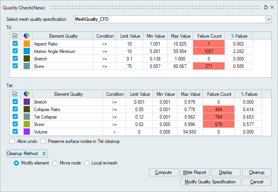Click the Tet table color wheel header icon
The image size is (278, 192).
point(27,94)
